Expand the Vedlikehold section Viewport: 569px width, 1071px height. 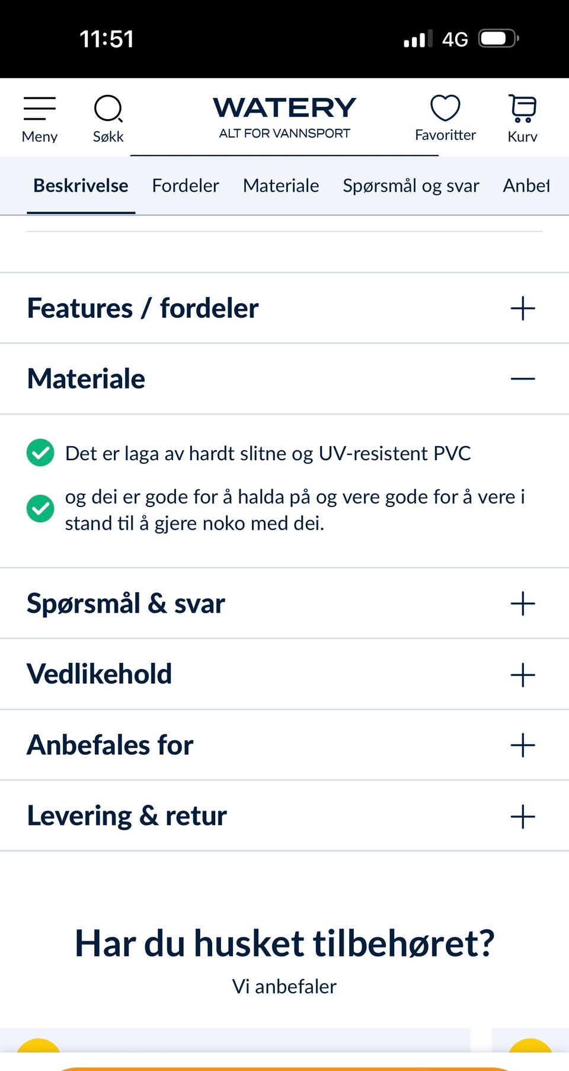(x=284, y=674)
